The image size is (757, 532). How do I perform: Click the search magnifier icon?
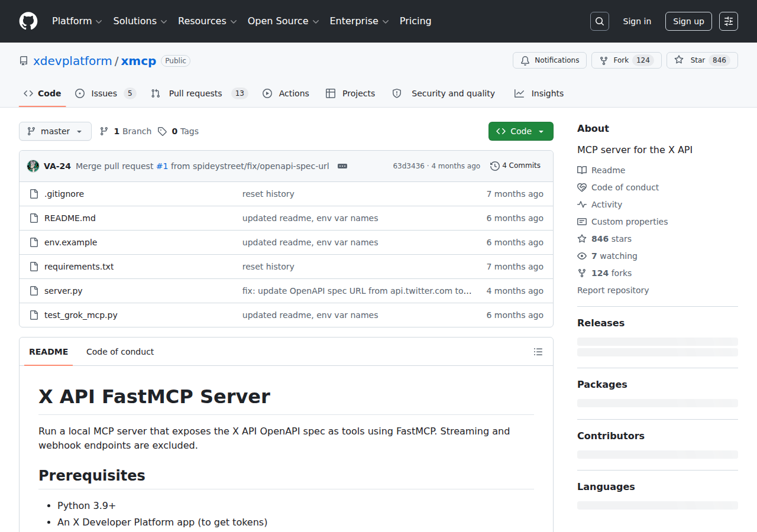600,21
